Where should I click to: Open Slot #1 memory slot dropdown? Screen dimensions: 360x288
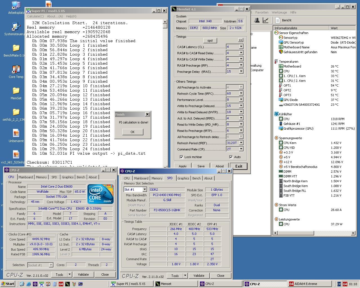145,190
